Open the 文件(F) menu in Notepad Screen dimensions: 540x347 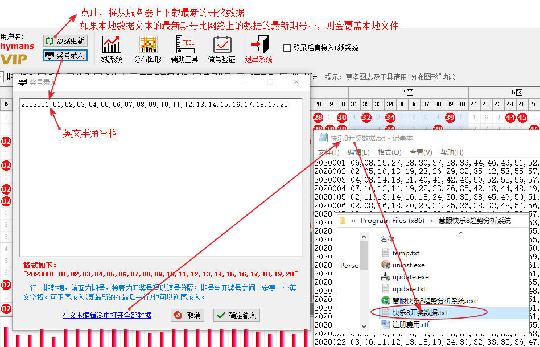328,152
